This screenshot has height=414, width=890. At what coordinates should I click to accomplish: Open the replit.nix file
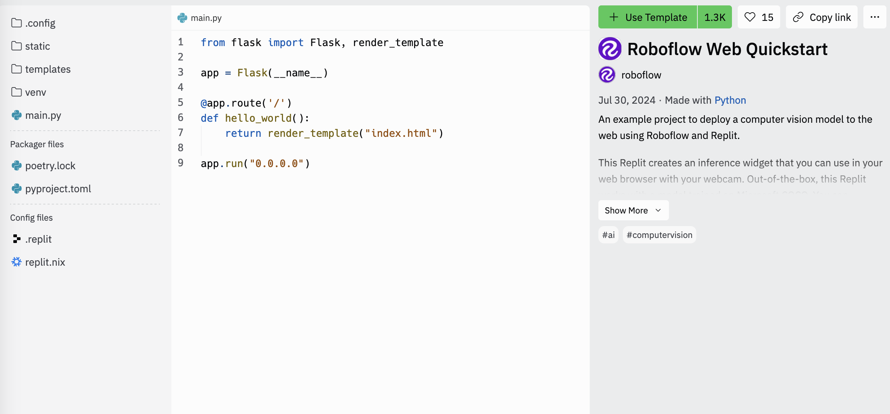[45, 262]
